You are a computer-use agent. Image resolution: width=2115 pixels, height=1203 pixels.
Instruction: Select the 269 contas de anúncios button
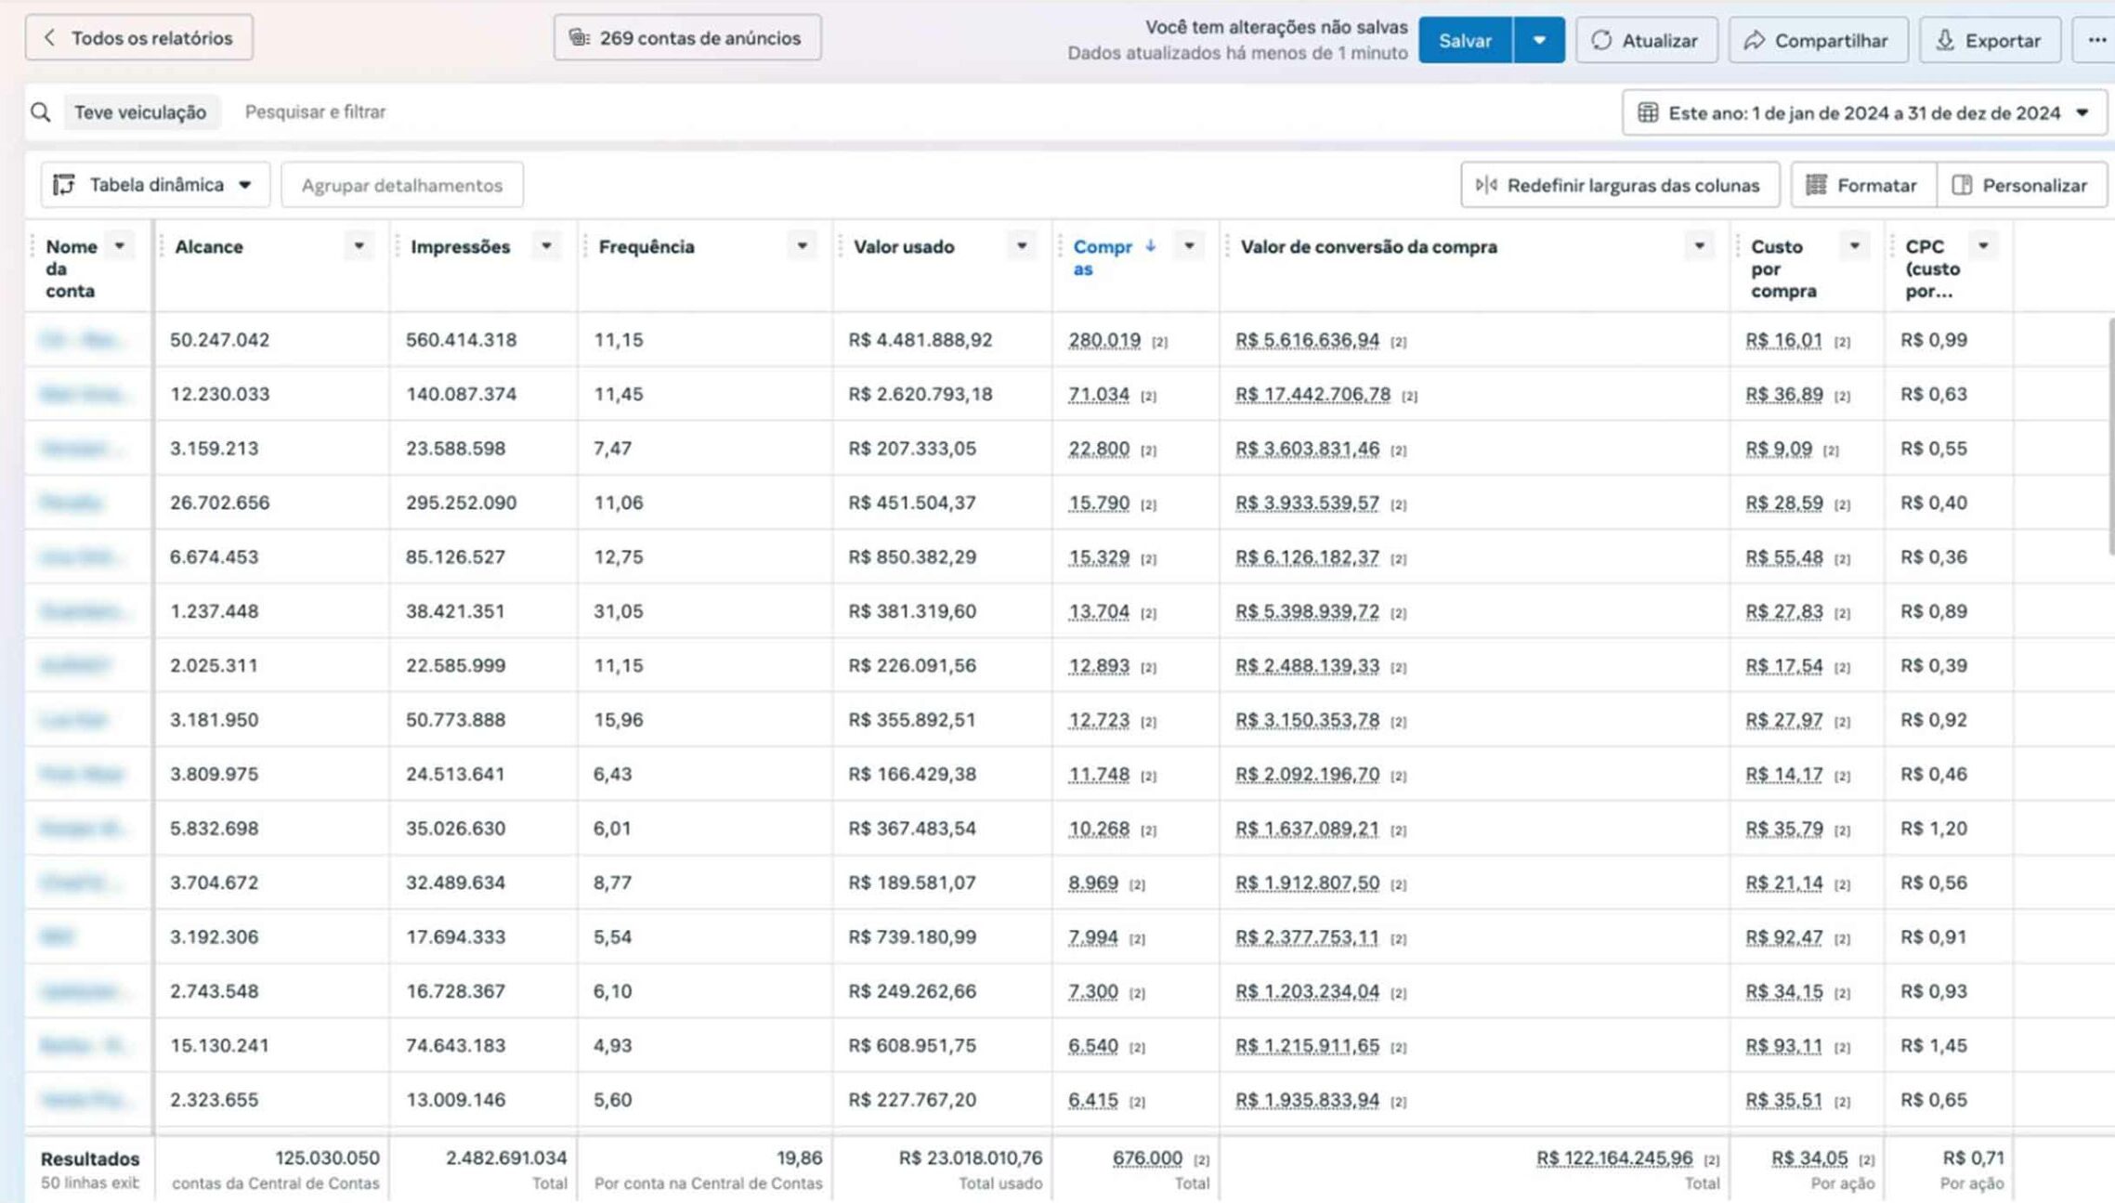(x=687, y=38)
